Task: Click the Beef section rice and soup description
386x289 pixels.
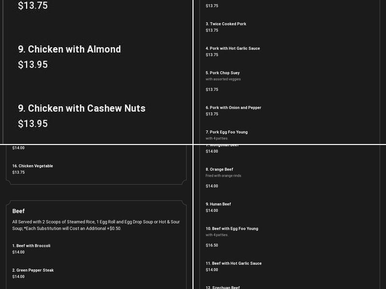Action: pyautogui.click(x=96, y=225)
